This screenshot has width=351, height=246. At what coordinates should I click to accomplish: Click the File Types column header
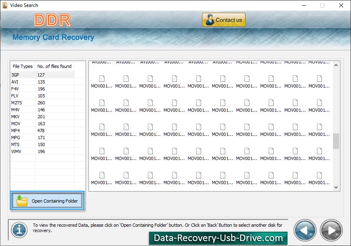23,66
